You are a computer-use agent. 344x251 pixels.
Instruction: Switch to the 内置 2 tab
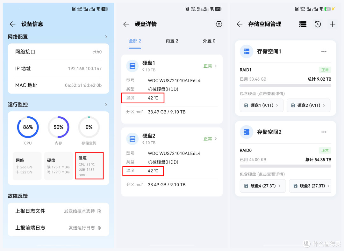[172, 41]
